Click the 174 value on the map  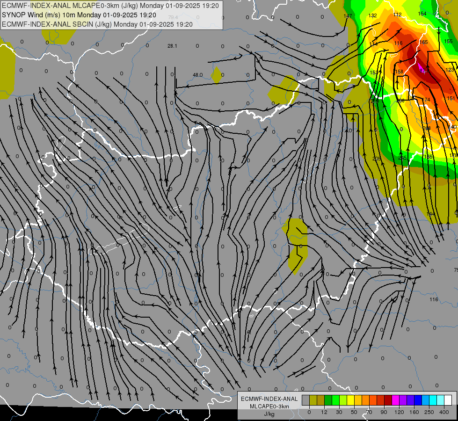(x=426, y=100)
